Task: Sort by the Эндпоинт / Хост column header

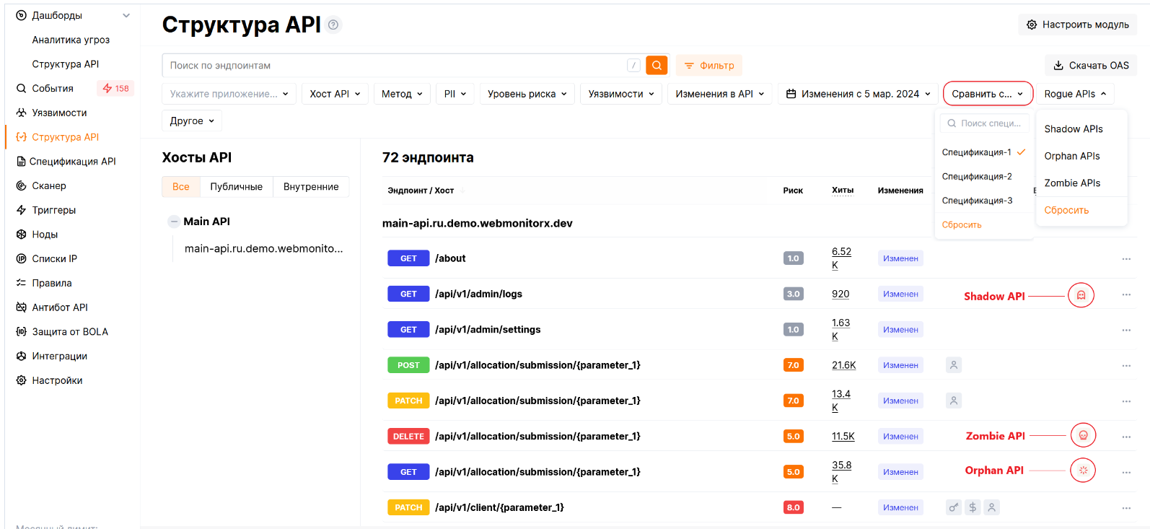Action: coord(421,191)
